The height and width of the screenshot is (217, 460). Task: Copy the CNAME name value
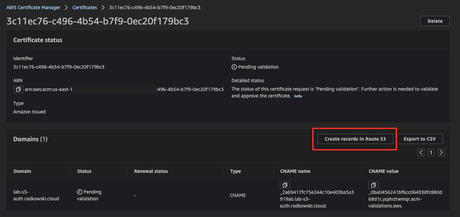(285, 185)
